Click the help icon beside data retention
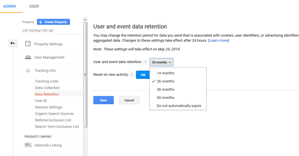299x156 pixels. click(145, 62)
